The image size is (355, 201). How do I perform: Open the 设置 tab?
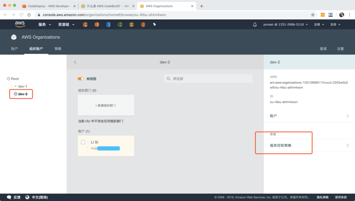[340, 48]
